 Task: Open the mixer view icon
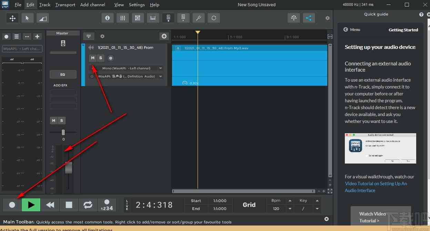[x=122, y=18]
